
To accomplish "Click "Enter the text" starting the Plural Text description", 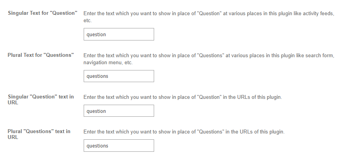I will (x=99, y=55).
